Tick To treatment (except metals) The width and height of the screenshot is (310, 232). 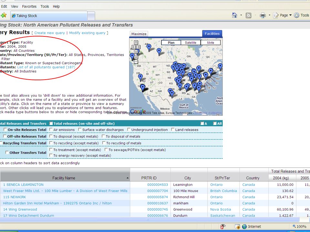51,150
